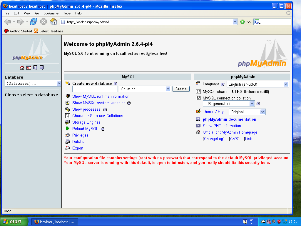Click the Character Sets and Collations icon
301x226 pixels.
[x=68, y=116]
